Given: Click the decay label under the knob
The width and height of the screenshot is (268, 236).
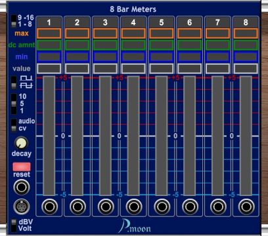Looking at the screenshot, I should [x=22, y=153].
